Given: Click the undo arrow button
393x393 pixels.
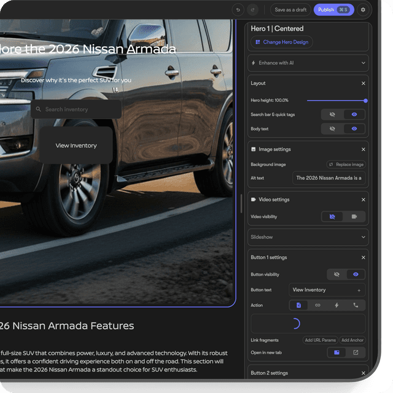Looking at the screenshot, I should point(238,10).
